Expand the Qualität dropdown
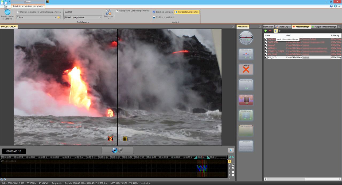The width and height of the screenshot is (342, 185). click(100, 17)
